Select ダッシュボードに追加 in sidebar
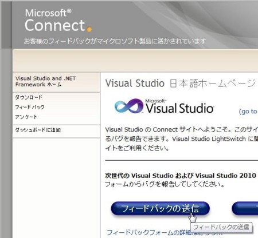The width and height of the screenshot is (258, 238). [x=38, y=130]
